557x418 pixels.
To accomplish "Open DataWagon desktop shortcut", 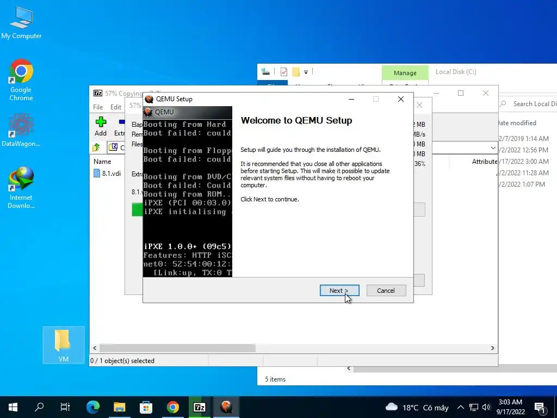I will [21, 130].
